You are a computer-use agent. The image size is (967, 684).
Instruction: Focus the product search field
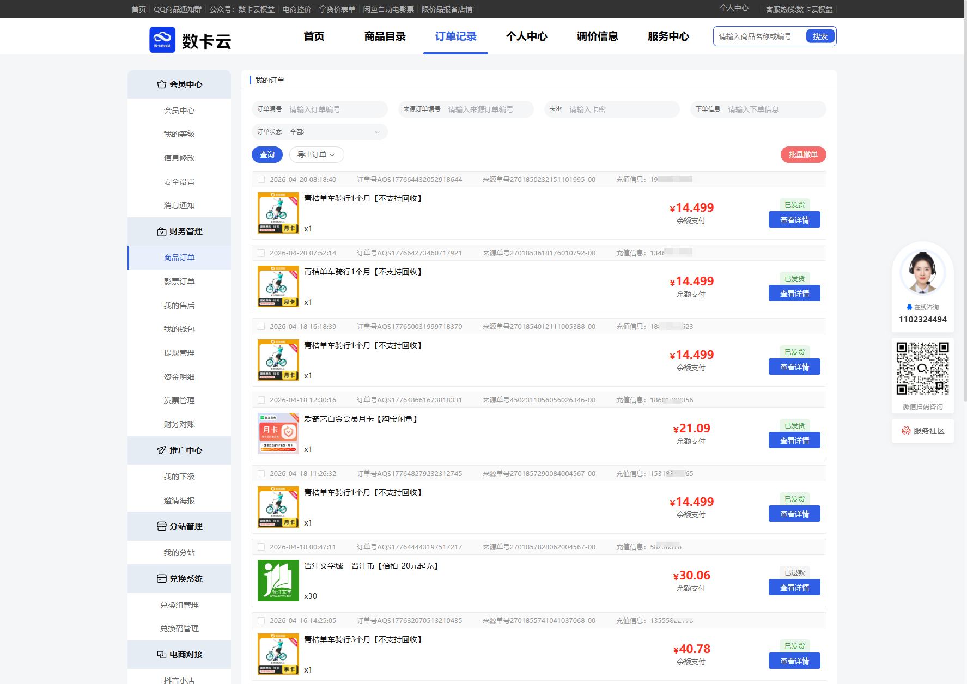click(x=759, y=36)
